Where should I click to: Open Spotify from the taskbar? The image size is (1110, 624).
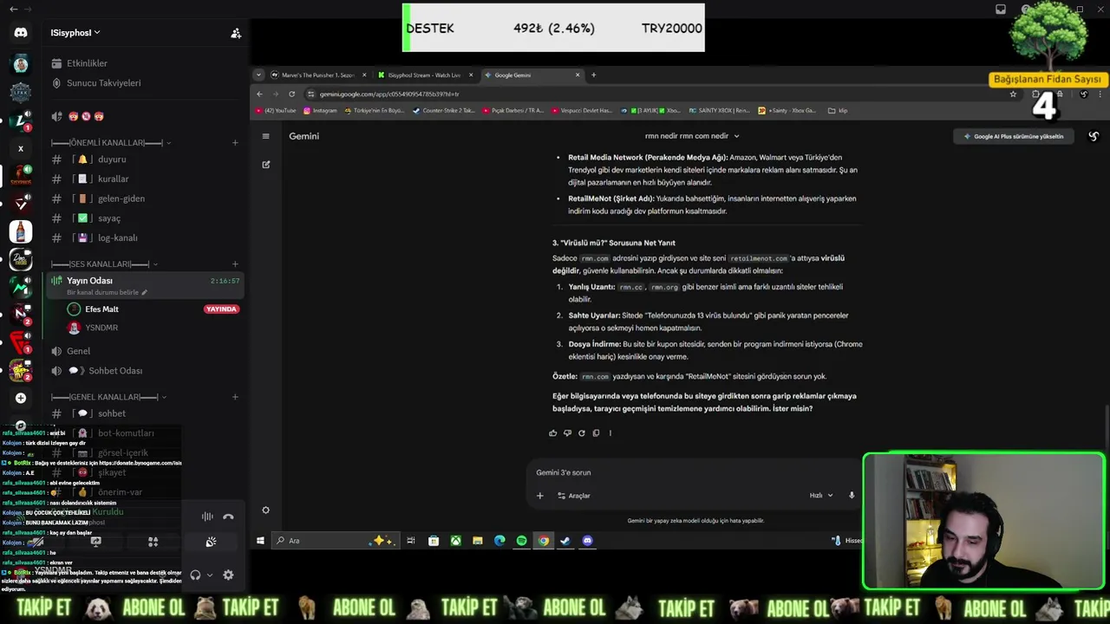(521, 541)
